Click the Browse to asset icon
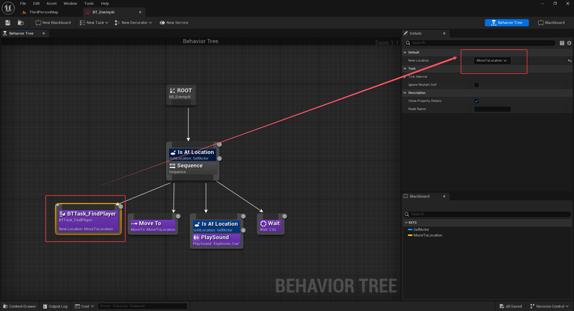Image resolution: width=574 pixels, height=311 pixels. (21, 22)
